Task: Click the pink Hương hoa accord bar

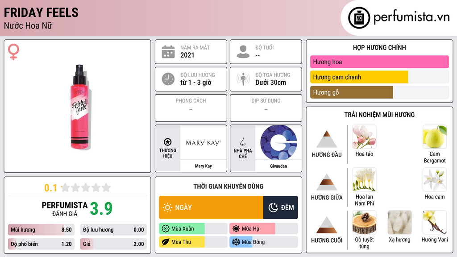Action: 379,62
